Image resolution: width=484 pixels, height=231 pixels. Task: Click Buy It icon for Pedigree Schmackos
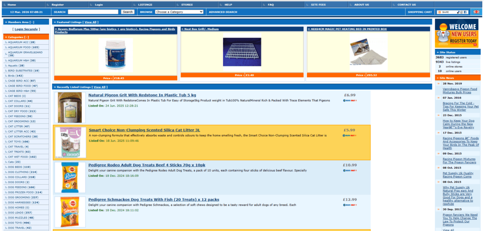[350, 205]
